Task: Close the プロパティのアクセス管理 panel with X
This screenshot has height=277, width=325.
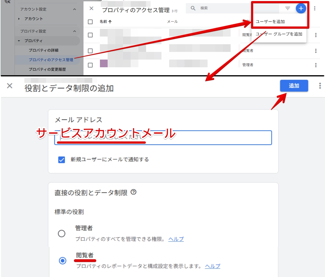Action: (x=91, y=8)
